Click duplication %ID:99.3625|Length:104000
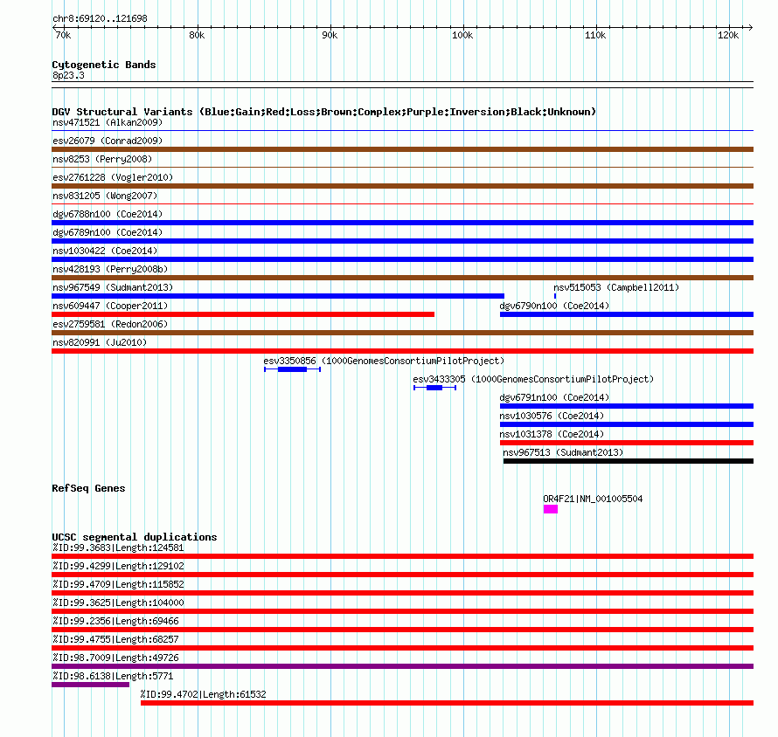This screenshot has height=737, width=778. [402, 611]
